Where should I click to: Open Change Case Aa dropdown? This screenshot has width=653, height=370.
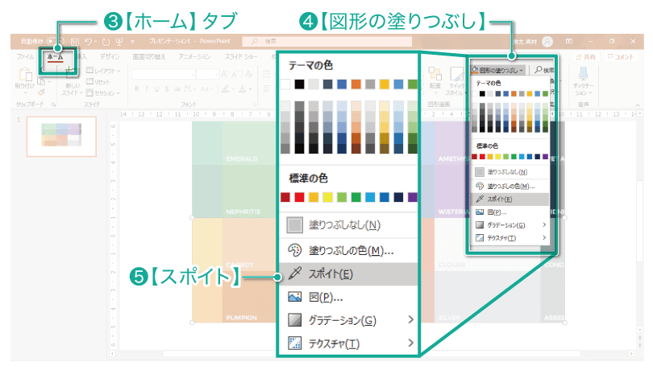(x=205, y=89)
